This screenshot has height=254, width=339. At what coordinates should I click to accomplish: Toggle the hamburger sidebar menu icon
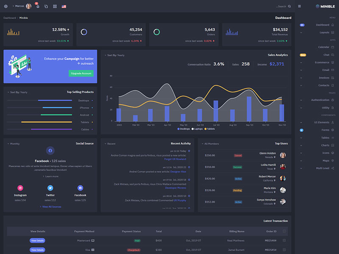click(300, 6)
